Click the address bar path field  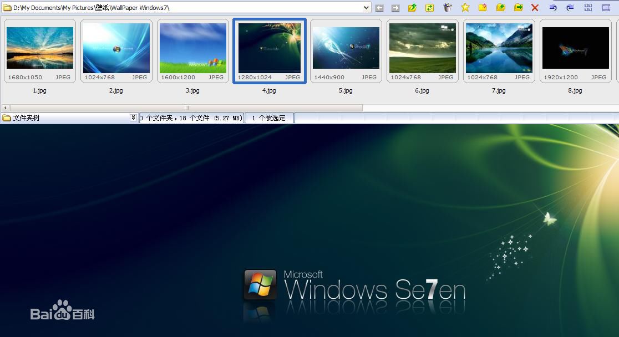[187, 8]
